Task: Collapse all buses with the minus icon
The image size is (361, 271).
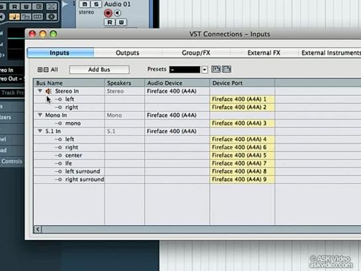Action: point(46,70)
